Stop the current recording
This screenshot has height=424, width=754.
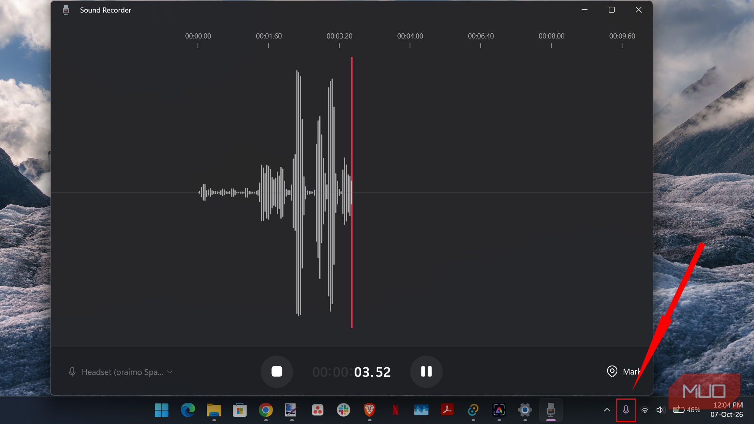pos(277,372)
